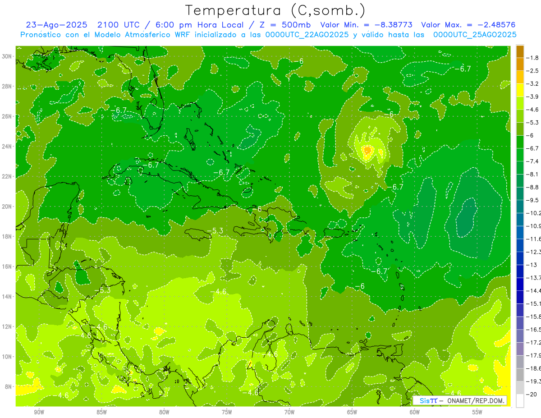Click 'Valor Max. = -2.48576' text
Viewport: 541px width, 418px height.
click(468, 25)
